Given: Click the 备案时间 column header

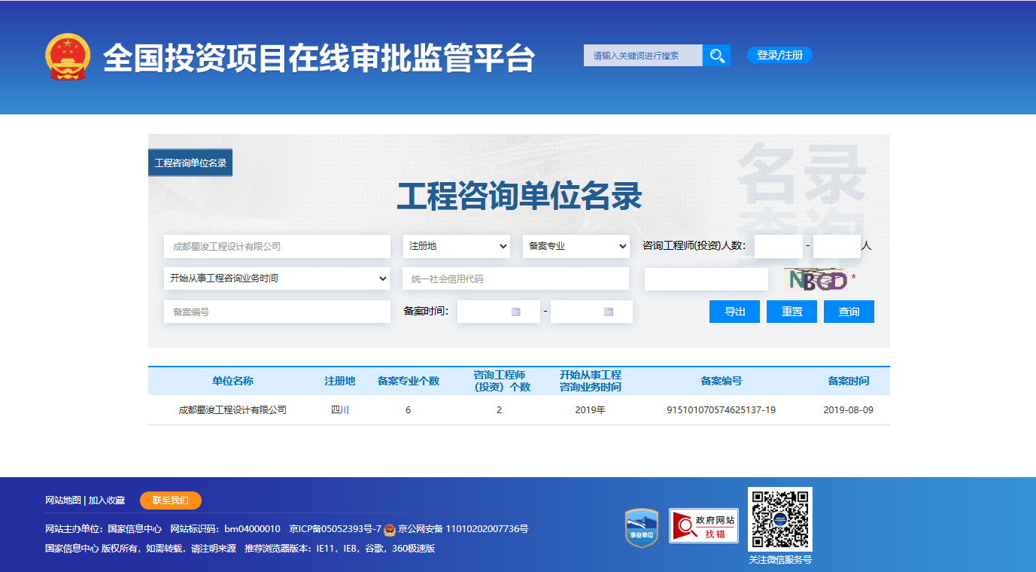Looking at the screenshot, I should tap(849, 381).
